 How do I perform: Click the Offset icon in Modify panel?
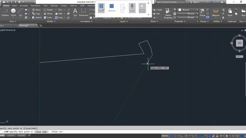tap(68, 18)
